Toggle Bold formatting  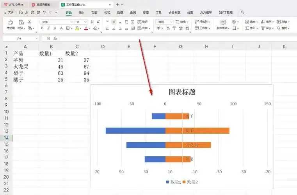(x=42, y=28)
